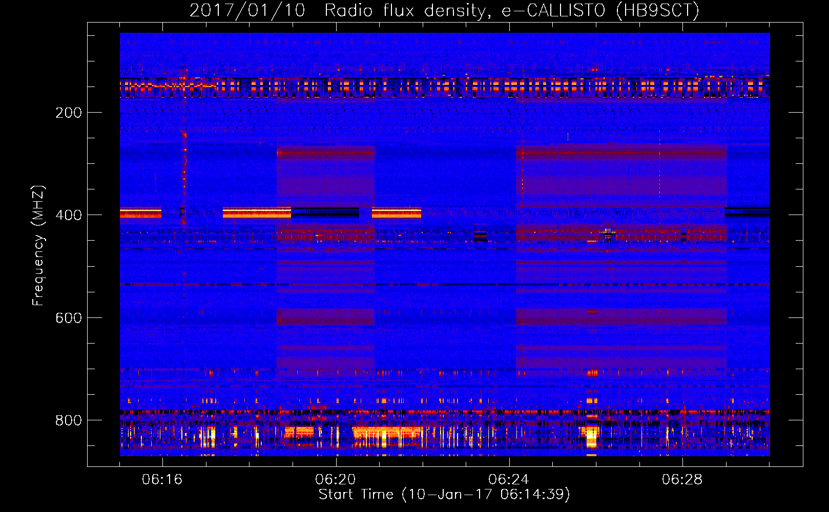Click the 'Start Time (10-Jan-17 06:14:39)' label
The image size is (829, 512).
pos(444,495)
